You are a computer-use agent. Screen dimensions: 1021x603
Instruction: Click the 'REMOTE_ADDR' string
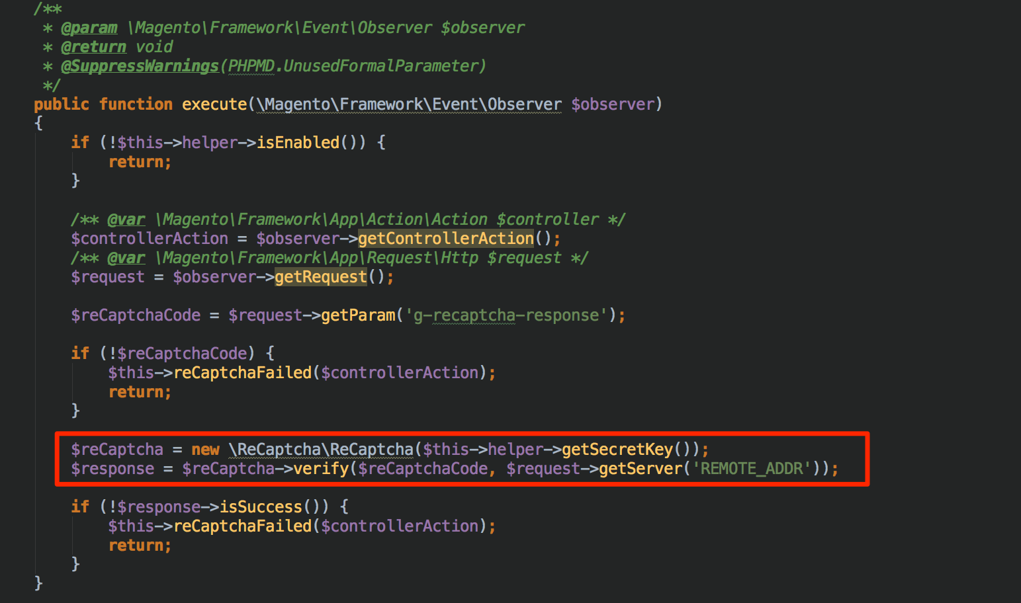click(x=751, y=469)
